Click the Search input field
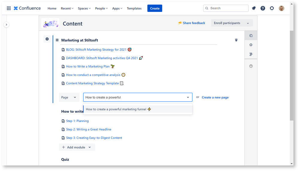This screenshot has height=171, width=299. tap(226, 8)
